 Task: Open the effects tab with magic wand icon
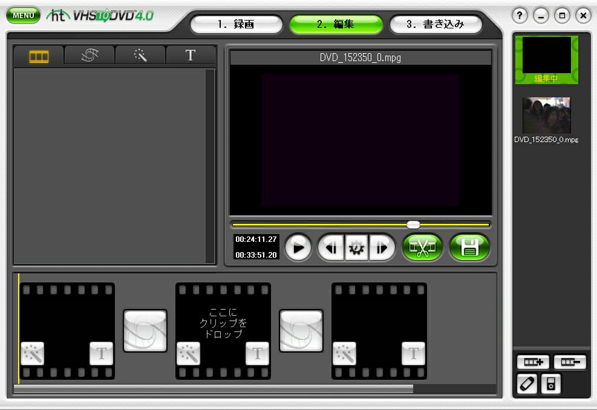(x=140, y=56)
